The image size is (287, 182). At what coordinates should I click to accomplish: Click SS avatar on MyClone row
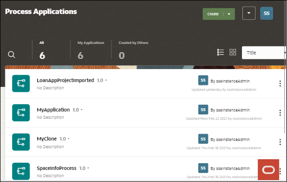203,139
